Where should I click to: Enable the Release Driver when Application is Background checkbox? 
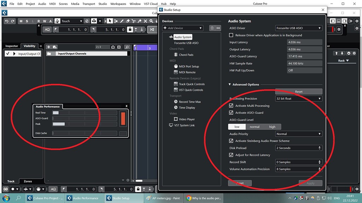click(x=230, y=35)
